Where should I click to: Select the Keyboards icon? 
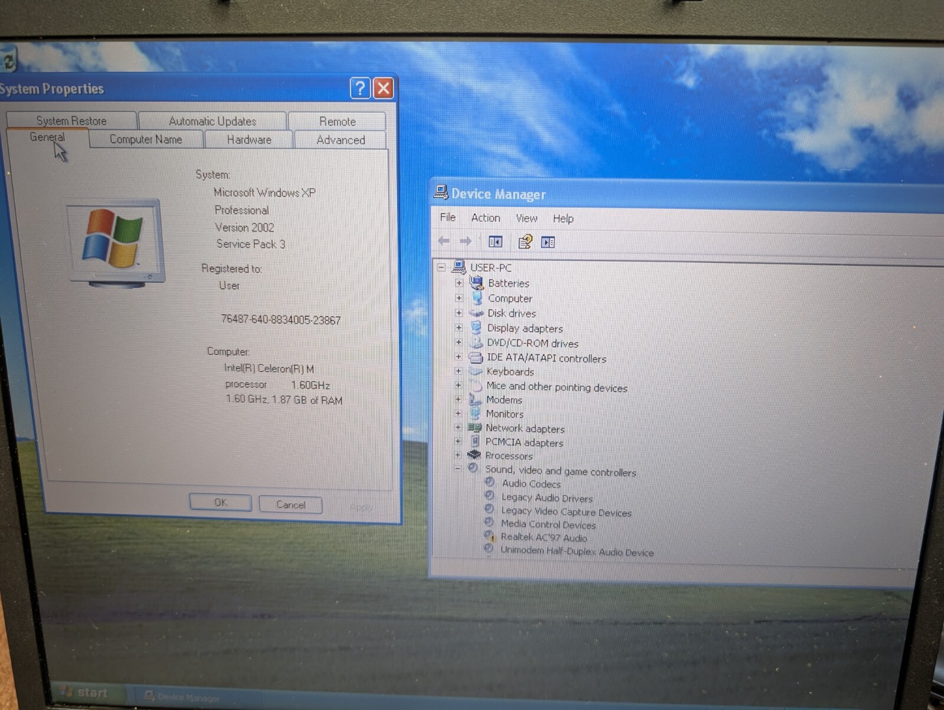click(x=476, y=372)
